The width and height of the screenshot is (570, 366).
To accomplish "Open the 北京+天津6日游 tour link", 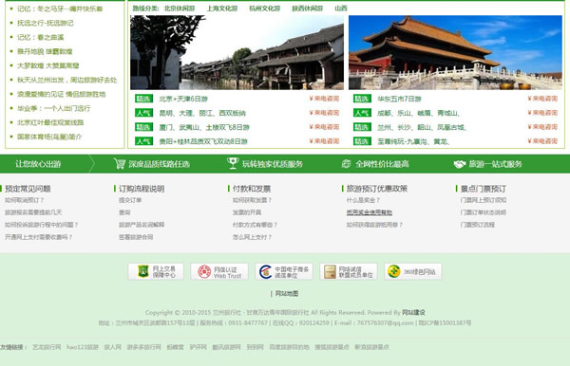I will pos(183,99).
